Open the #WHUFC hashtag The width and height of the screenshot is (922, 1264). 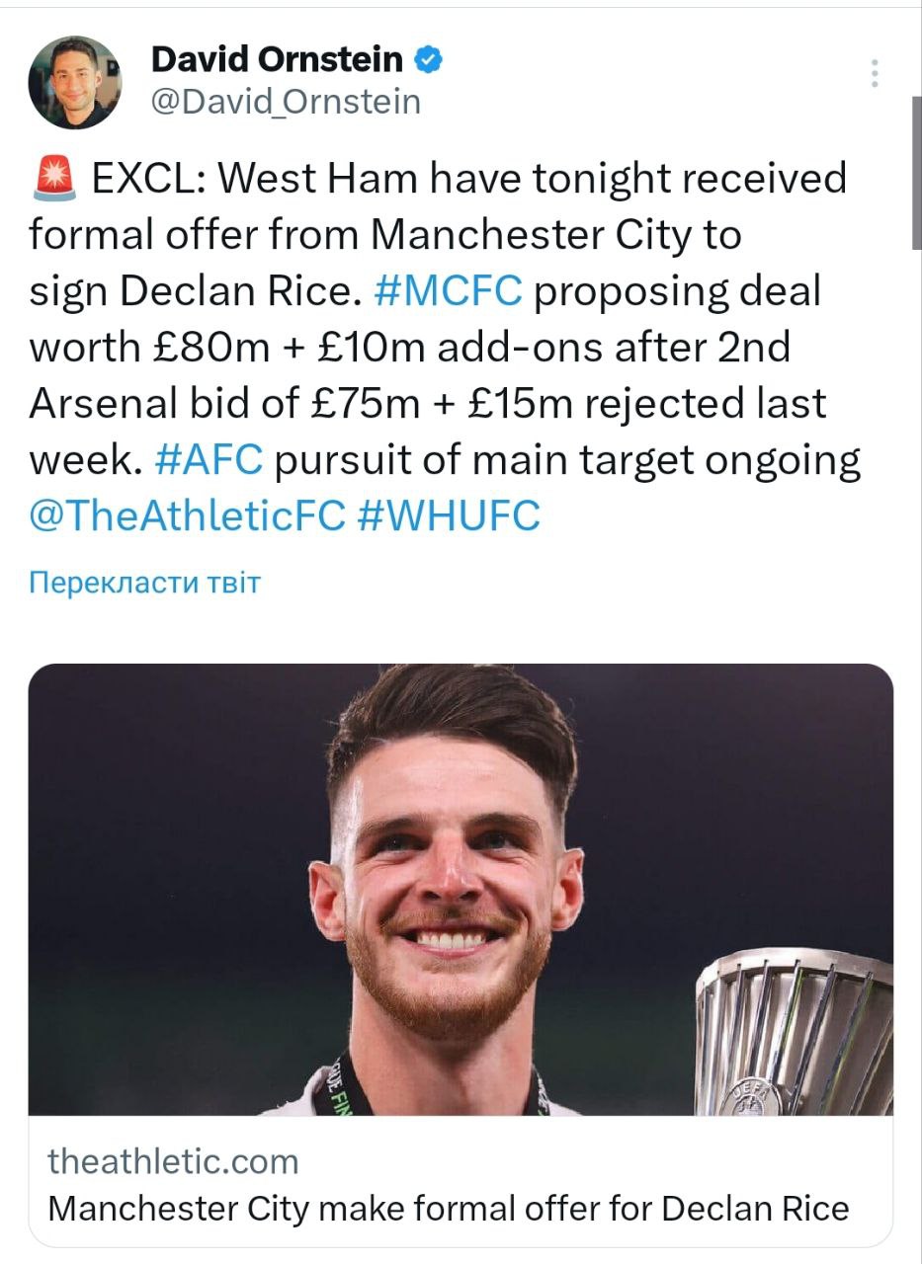(449, 515)
